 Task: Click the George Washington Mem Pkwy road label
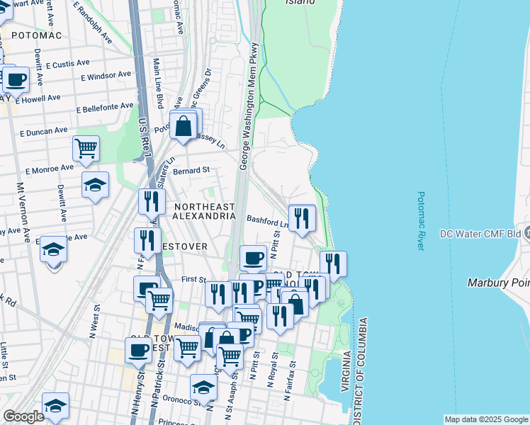click(248, 106)
